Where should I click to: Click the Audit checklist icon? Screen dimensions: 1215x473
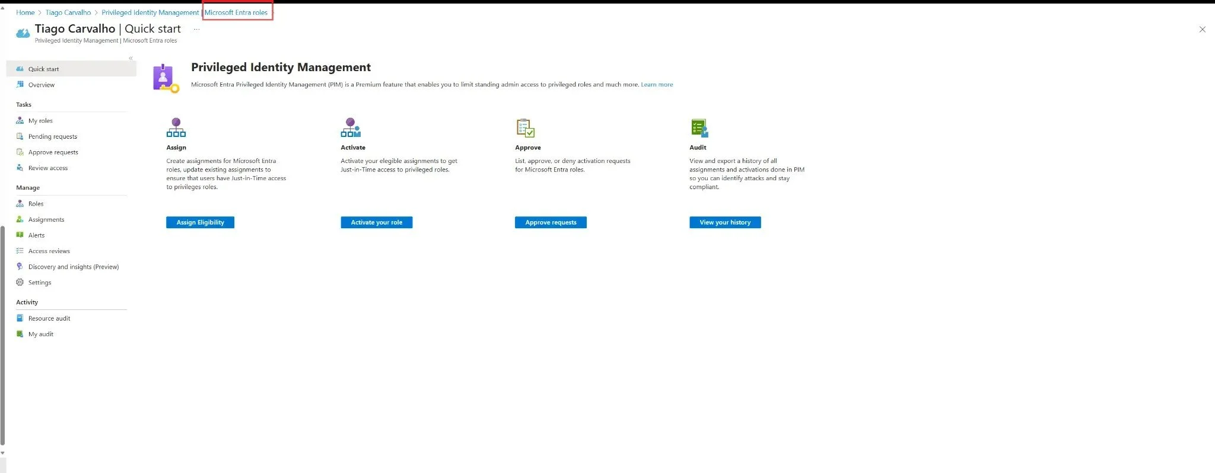pyautogui.click(x=699, y=127)
